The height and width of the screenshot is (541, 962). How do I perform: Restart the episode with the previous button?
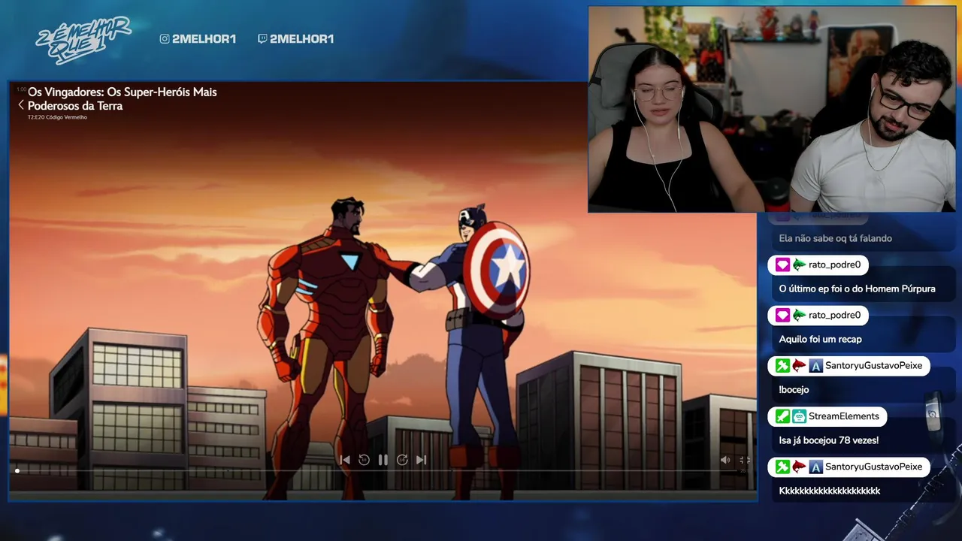[345, 460]
